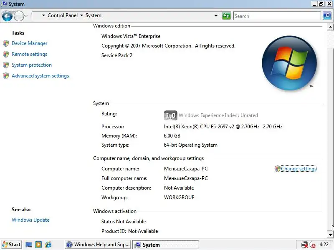Click the Forward navigation button
The width and height of the screenshot is (334, 250).
click(19, 16)
